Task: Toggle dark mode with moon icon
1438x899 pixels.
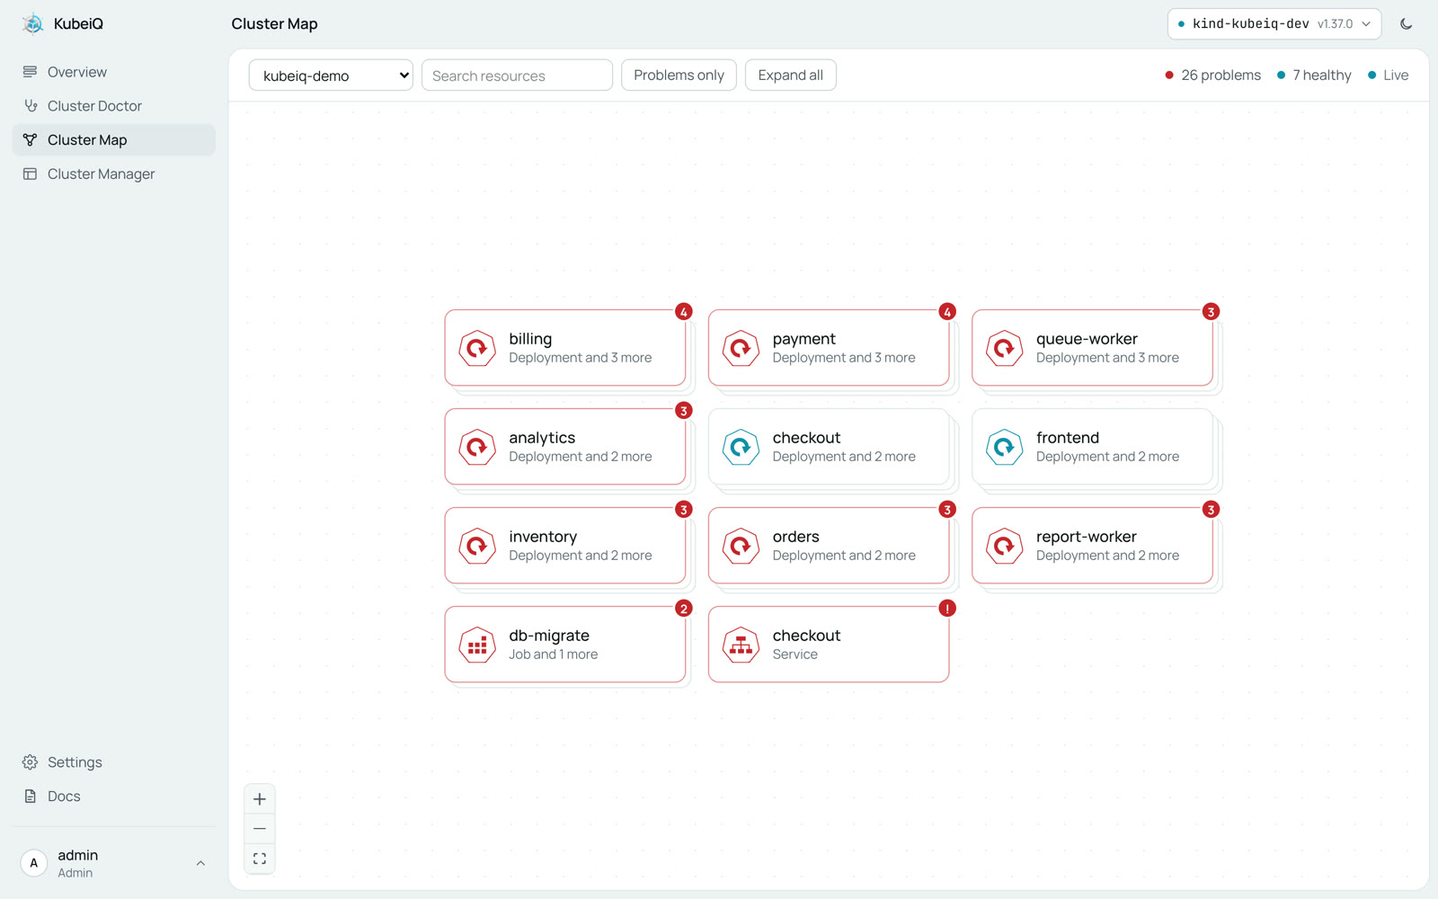Action: point(1406,24)
